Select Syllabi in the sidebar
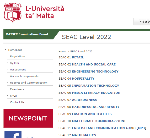This screenshot has width=150, height=138. click(14, 63)
